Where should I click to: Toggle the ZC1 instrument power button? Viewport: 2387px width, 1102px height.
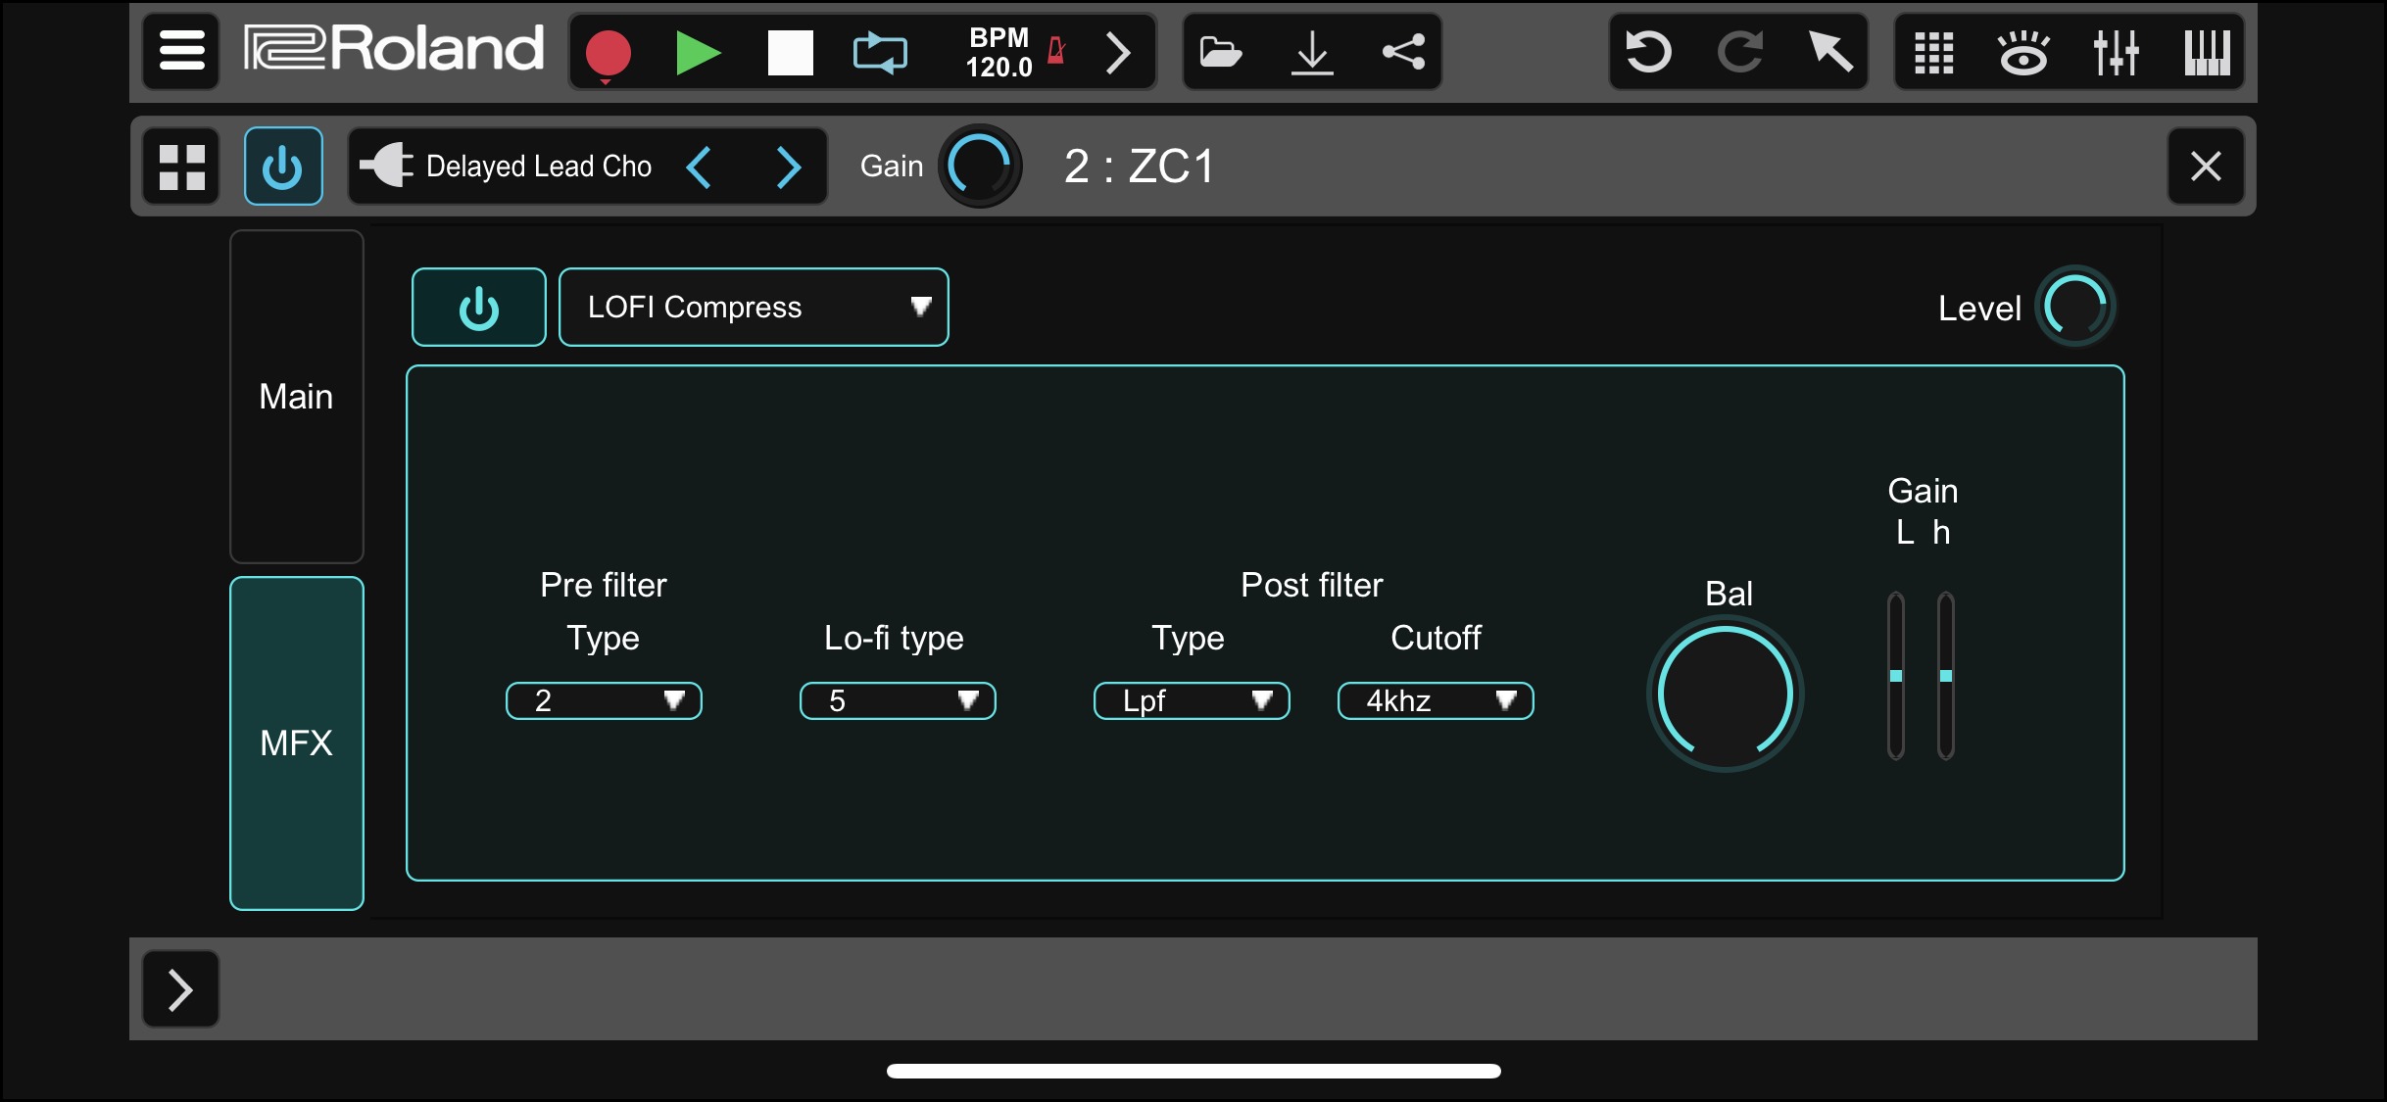pyautogui.click(x=283, y=167)
